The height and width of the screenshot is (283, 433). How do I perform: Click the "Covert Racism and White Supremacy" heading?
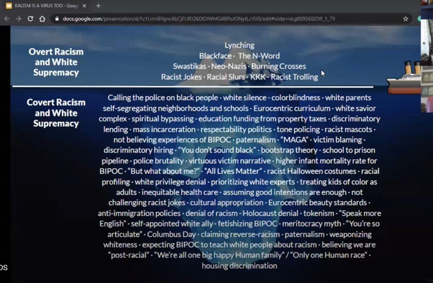point(56,113)
